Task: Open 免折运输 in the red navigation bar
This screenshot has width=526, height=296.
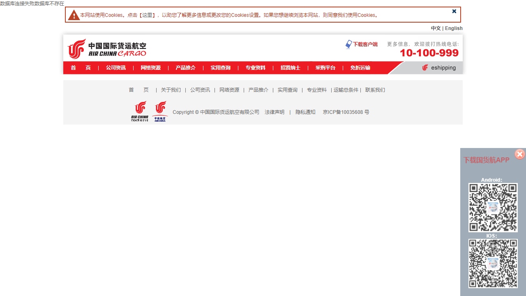Action: pos(360,68)
